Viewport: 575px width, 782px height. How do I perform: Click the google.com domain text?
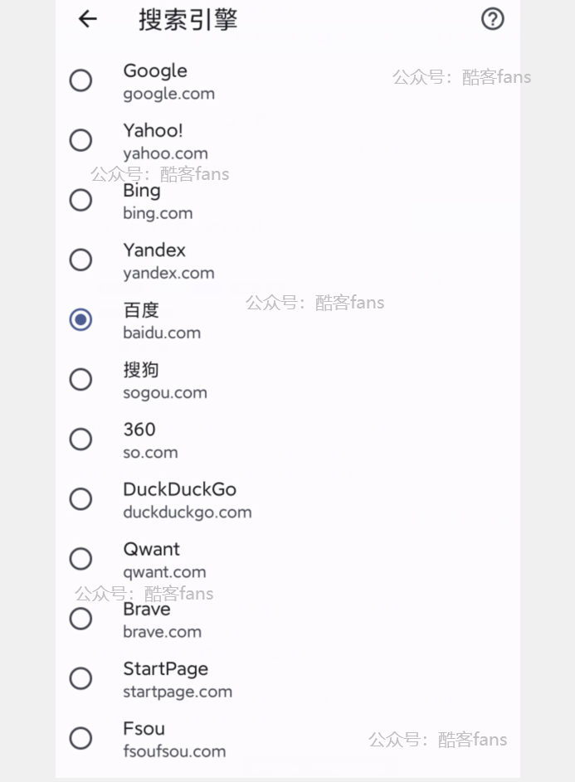coord(168,94)
